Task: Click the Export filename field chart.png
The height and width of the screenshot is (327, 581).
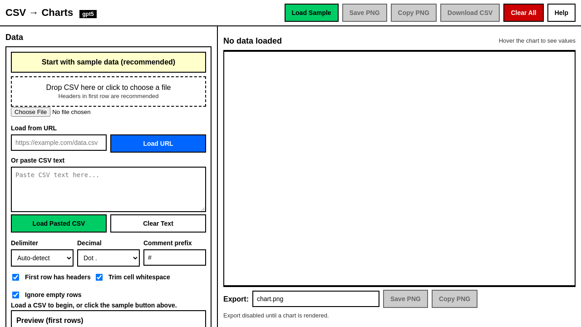Action: [316, 299]
